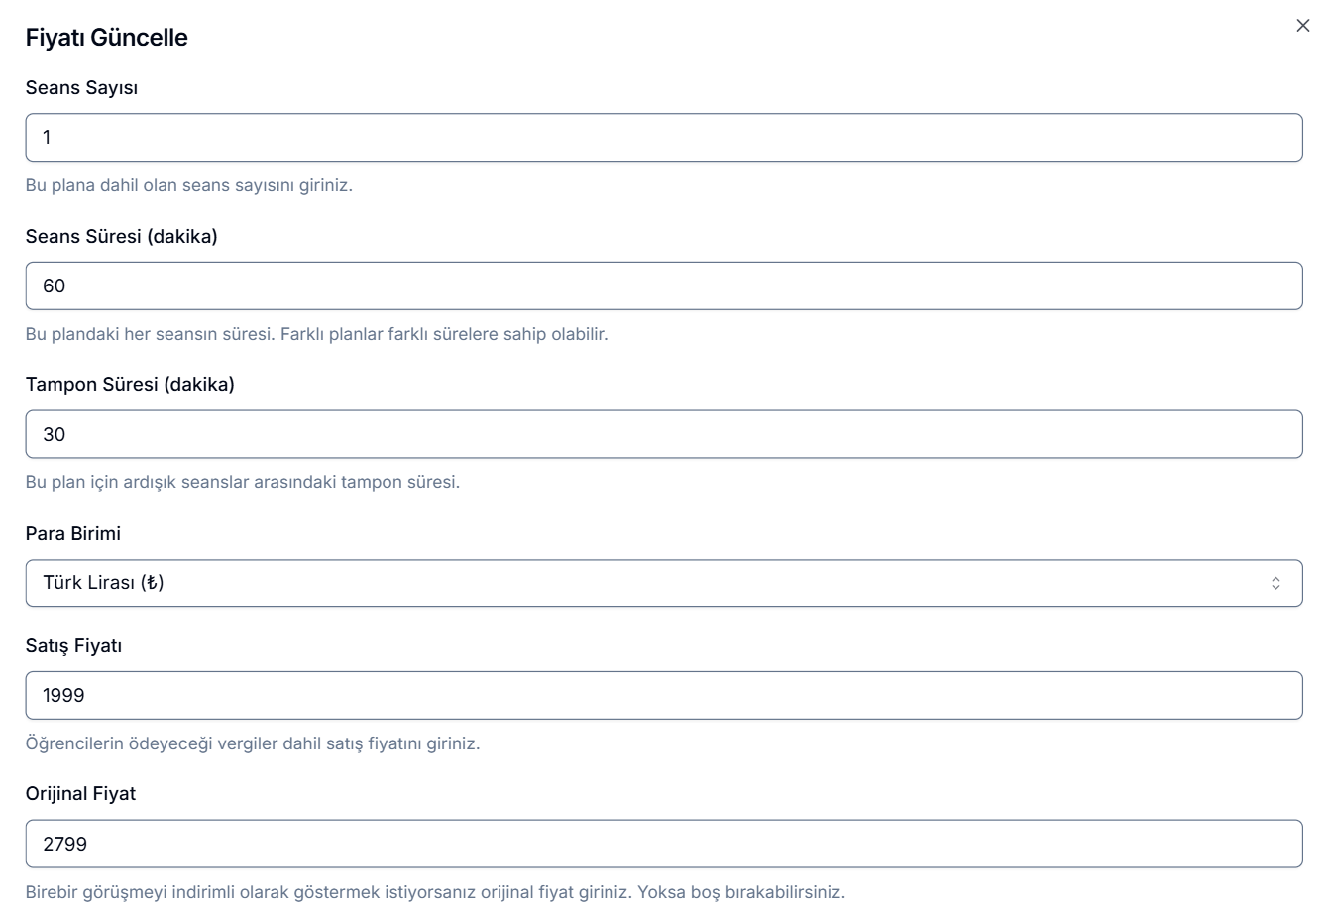Click the chevron arrows in the currency selector
This screenshot has height=914, width=1330.
[1275, 583]
